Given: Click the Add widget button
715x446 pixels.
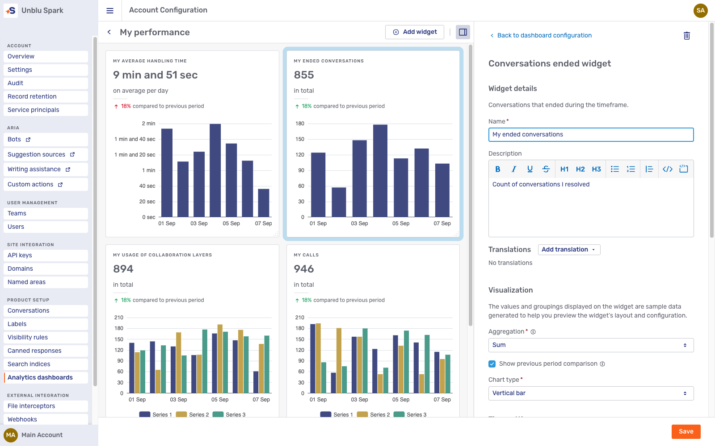Looking at the screenshot, I should [415, 32].
